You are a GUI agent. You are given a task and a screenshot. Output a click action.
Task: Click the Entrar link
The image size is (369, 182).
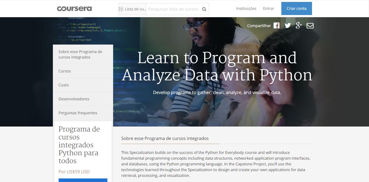[268, 8]
